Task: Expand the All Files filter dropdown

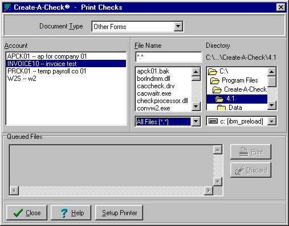Action: pyautogui.click(x=196, y=121)
